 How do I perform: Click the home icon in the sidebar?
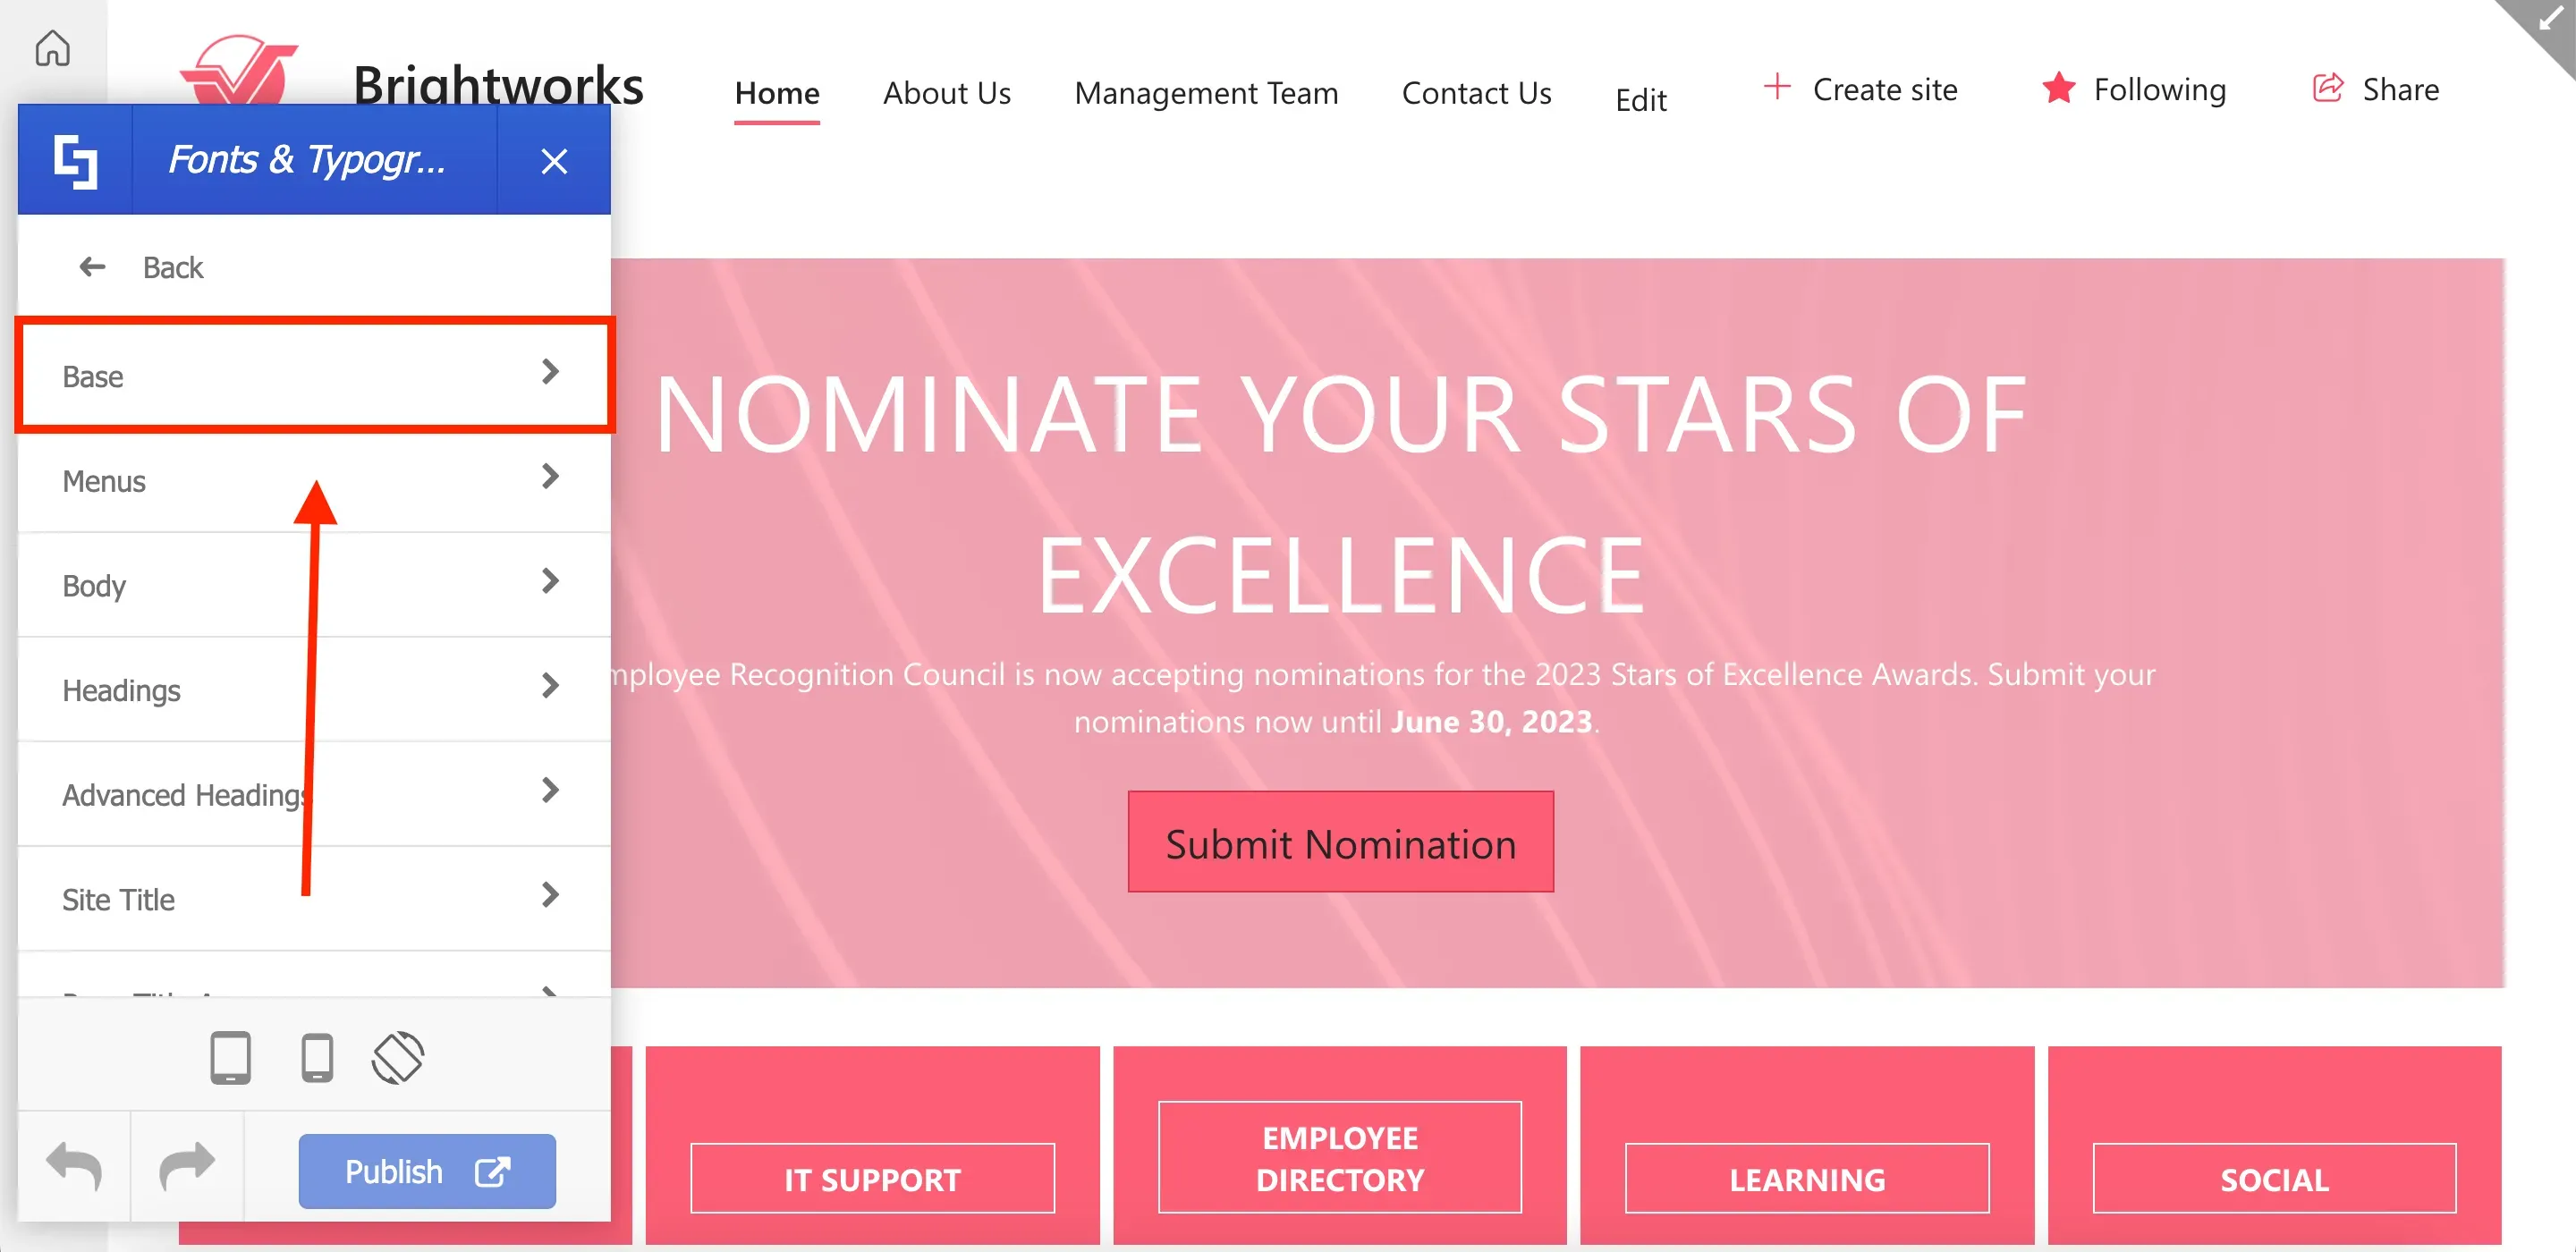[52, 48]
